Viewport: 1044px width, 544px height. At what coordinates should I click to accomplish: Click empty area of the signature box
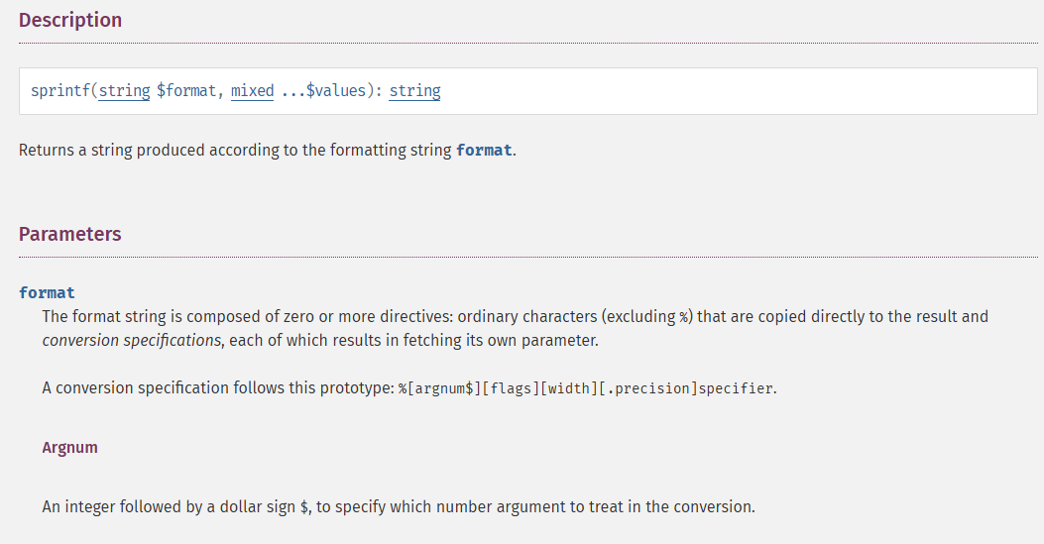(744, 91)
